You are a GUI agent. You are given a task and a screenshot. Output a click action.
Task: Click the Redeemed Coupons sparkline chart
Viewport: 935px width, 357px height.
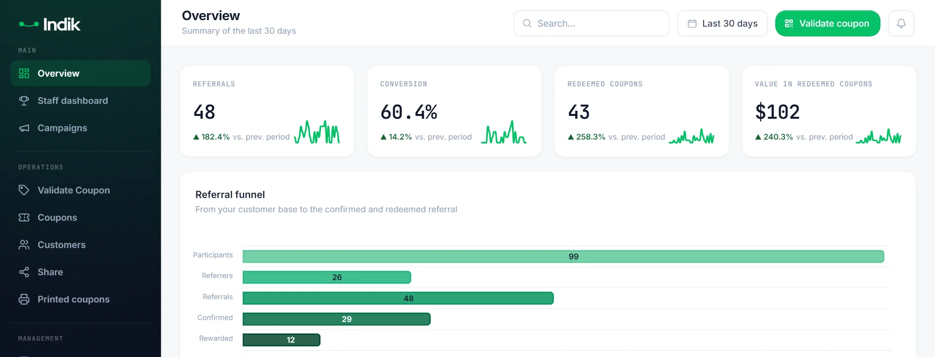pos(691,136)
